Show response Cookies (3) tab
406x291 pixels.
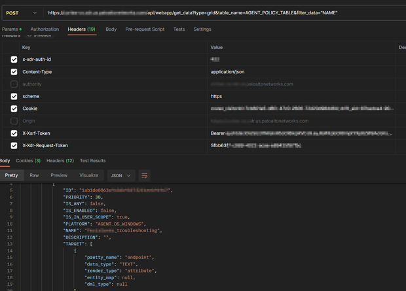click(28, 160)
